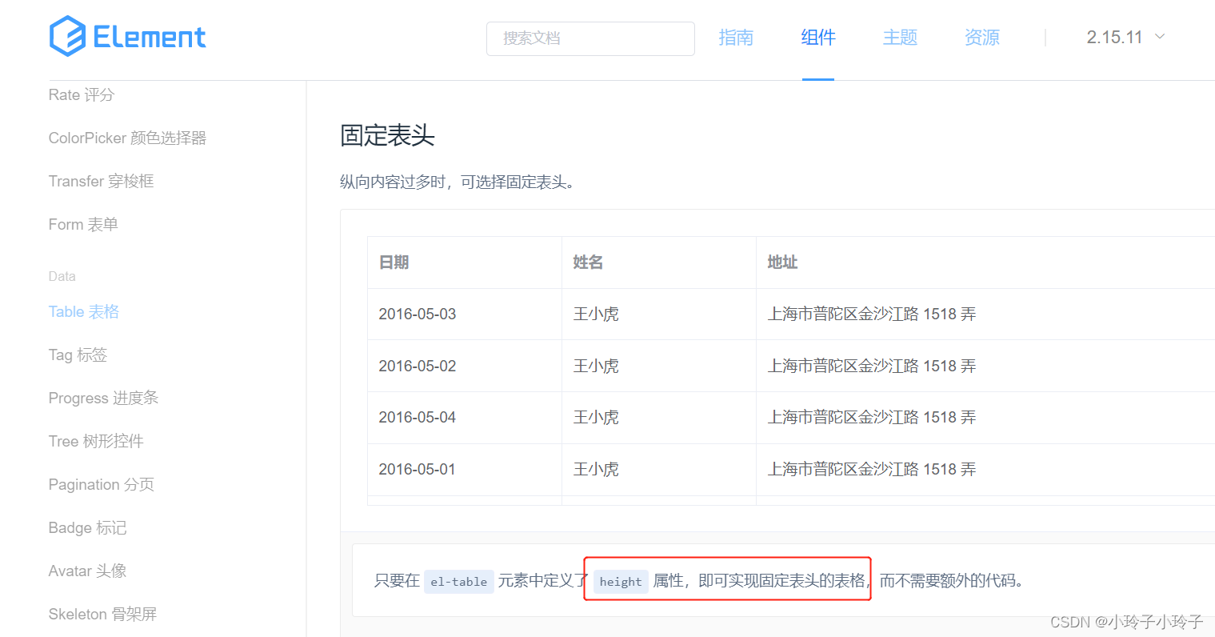The height and width of the screenshot is (637, 1215).
Task: Click the 固定表头 section heading
Action: point(387,135)
